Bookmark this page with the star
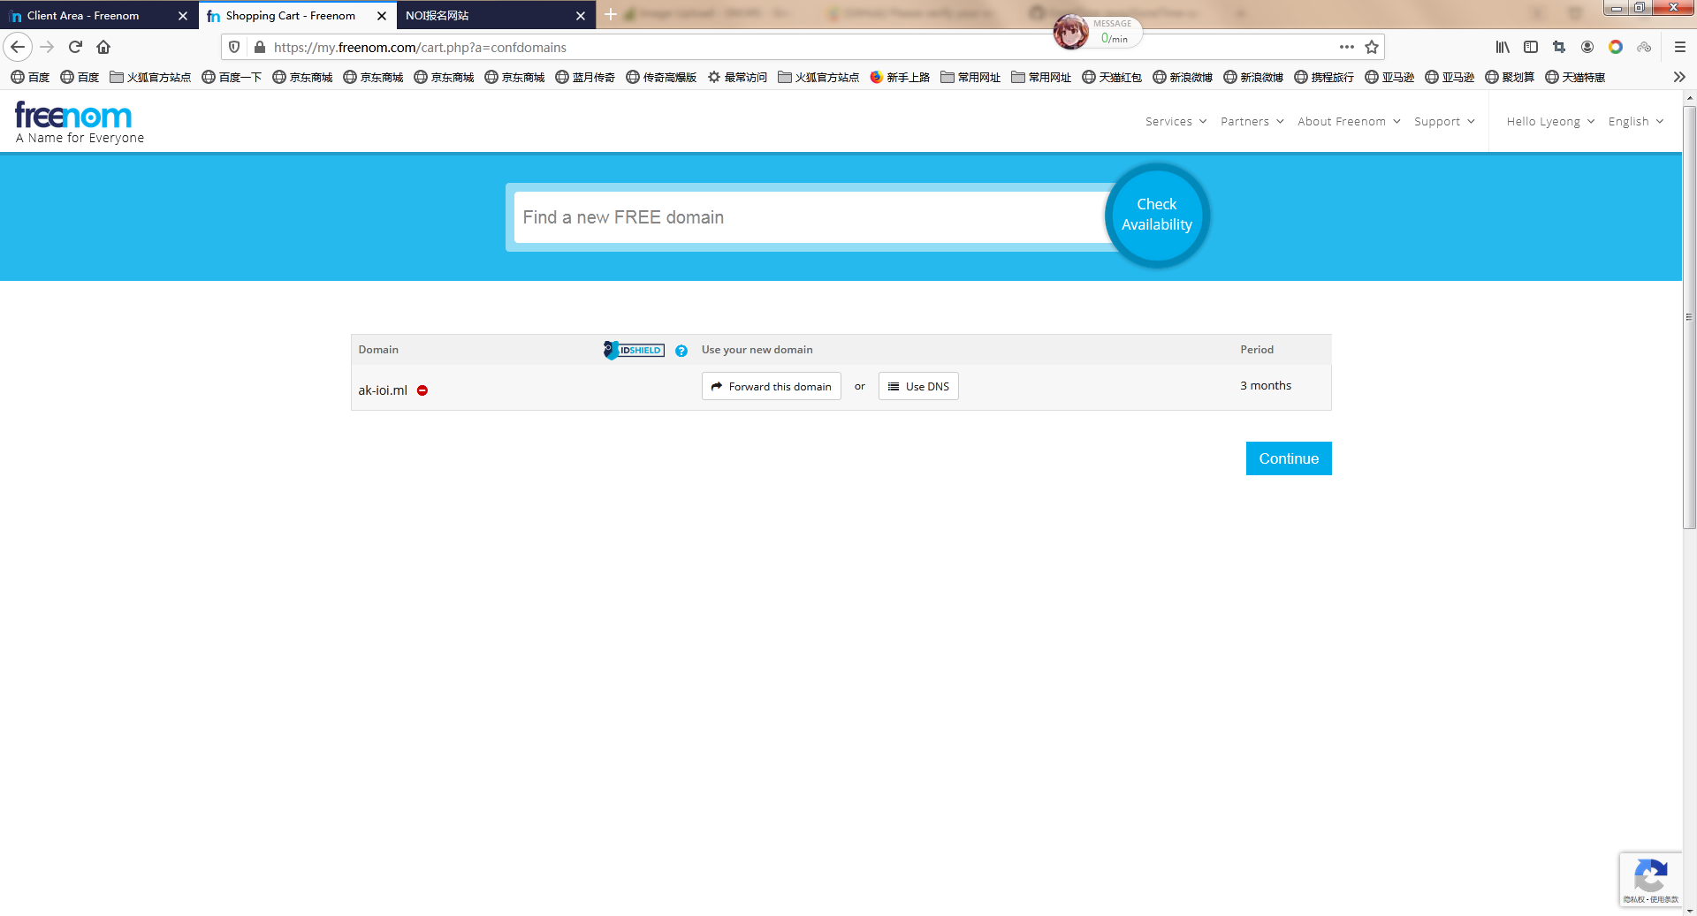The width and height of the screenshot is (1697, 916). tap(1372, 47)
